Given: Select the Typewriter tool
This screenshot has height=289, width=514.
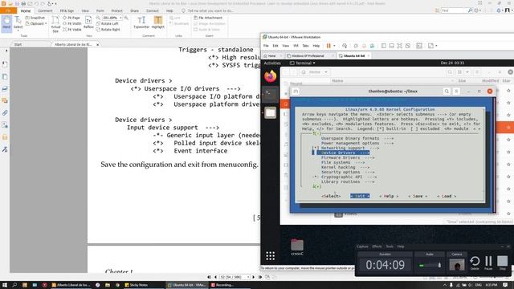Looking at the screenshot, I should [x=141, y=22].
